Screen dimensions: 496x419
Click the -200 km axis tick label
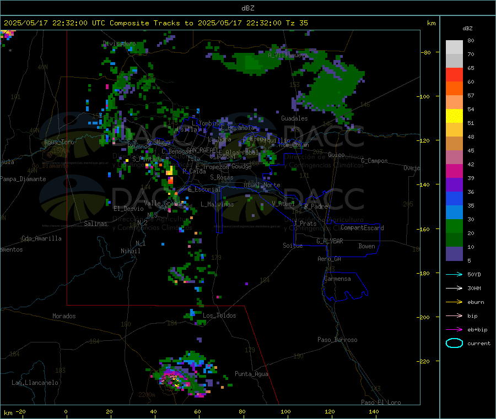[423, 317]
